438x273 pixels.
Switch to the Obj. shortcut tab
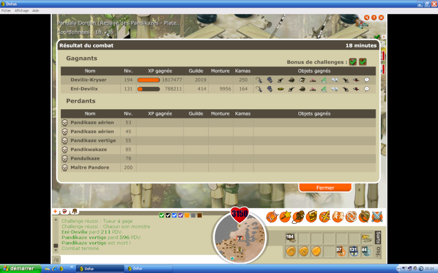[378, 252]
